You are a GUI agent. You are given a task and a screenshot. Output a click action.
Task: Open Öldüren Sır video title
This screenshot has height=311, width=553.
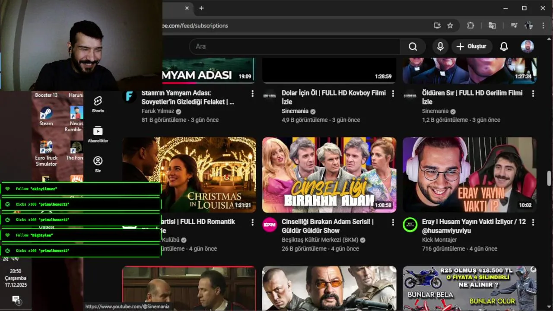point(472,97)
